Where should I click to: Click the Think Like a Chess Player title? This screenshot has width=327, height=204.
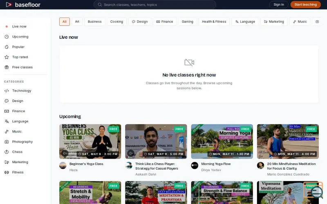157,166
